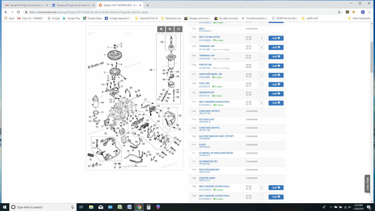Add TERMINAL CAP 3Y0761450 to cart
This screenshot has width=375, height=211.
pyautogui.click(x=276, y=57)
